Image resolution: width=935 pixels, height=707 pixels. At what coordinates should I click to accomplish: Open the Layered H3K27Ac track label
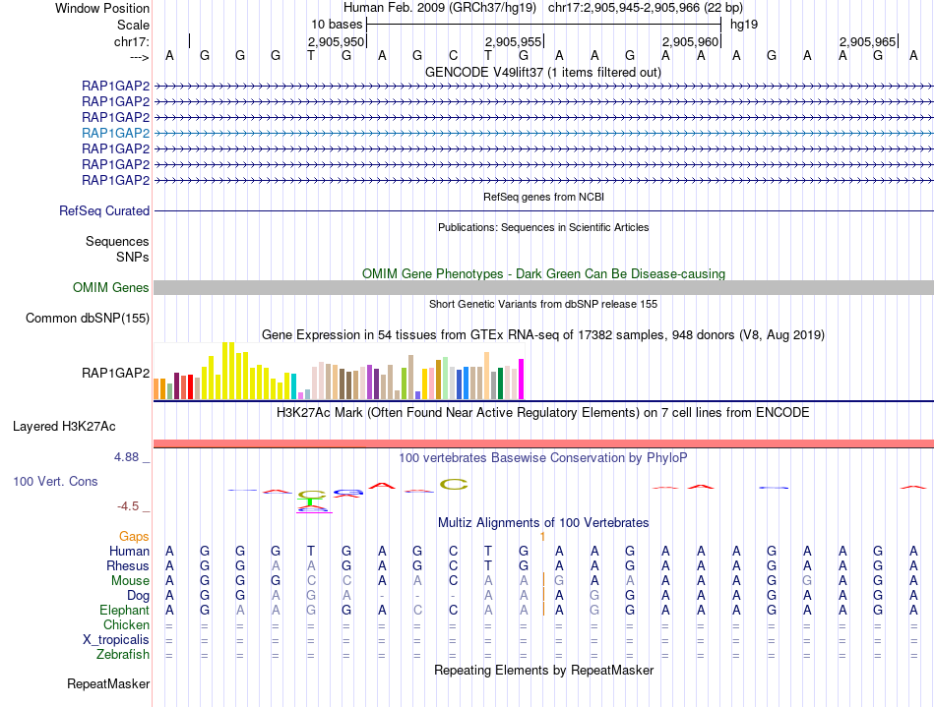[x=64, y=427]
